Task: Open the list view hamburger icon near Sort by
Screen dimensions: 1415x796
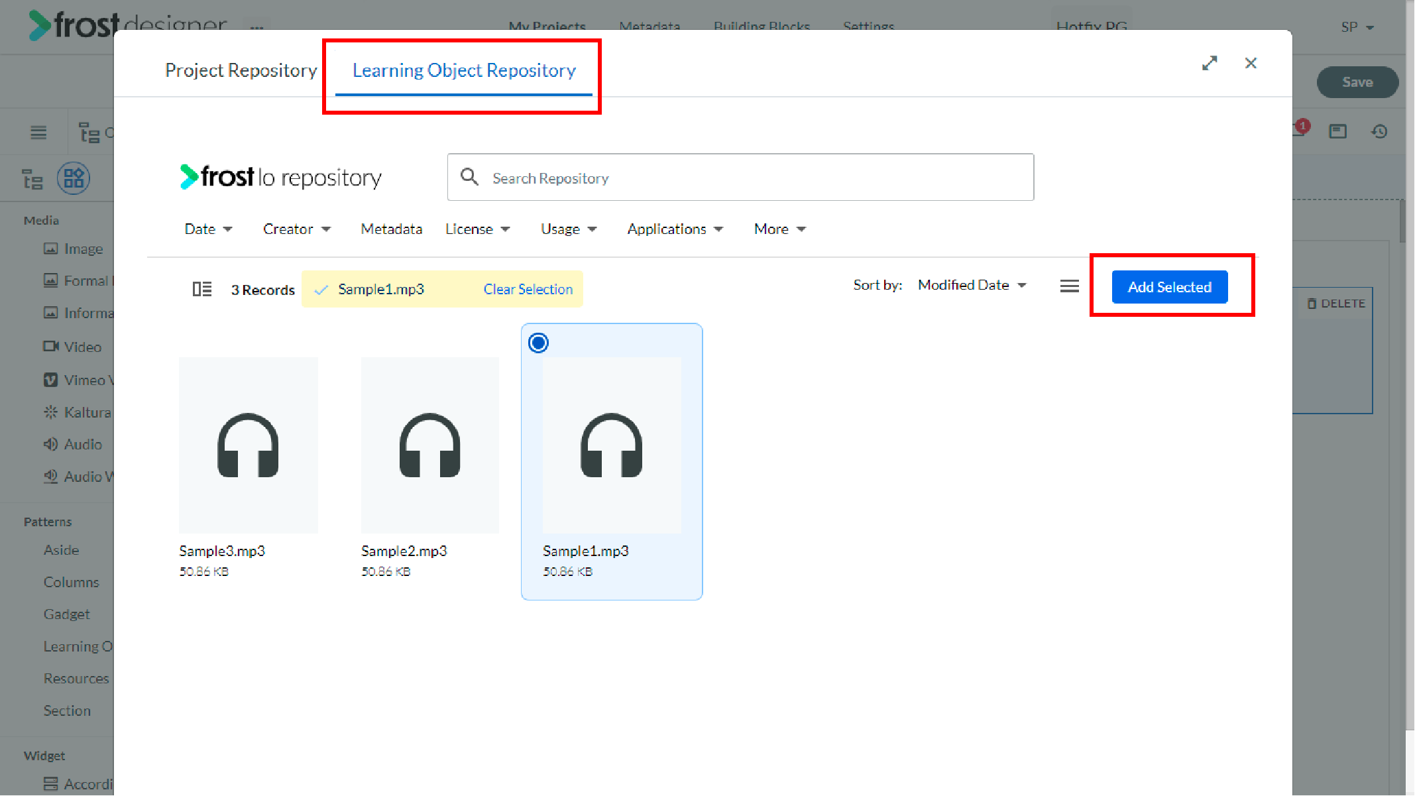Action: click(1069, 286)
